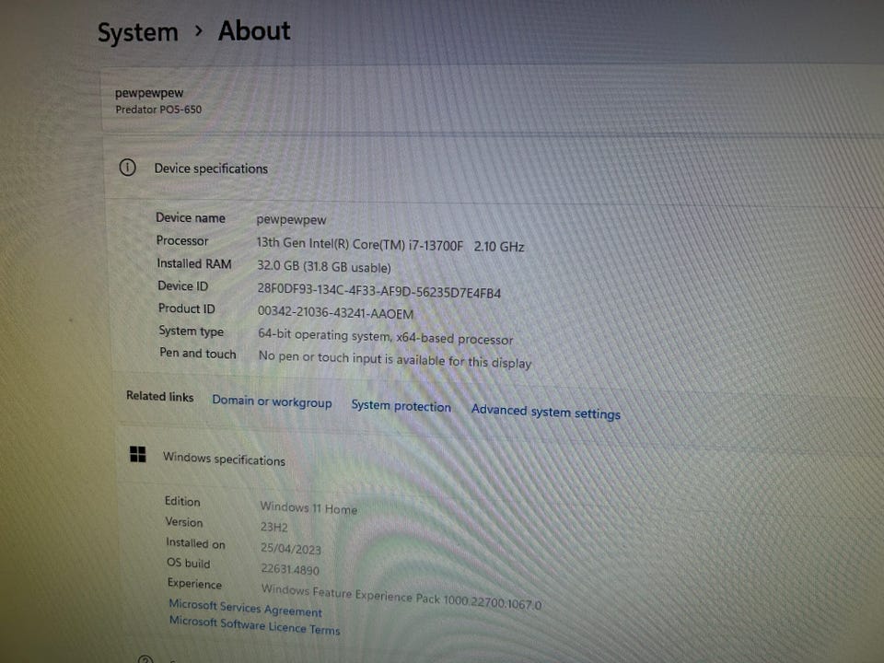Click the Device name label

[x=190, y=218]
